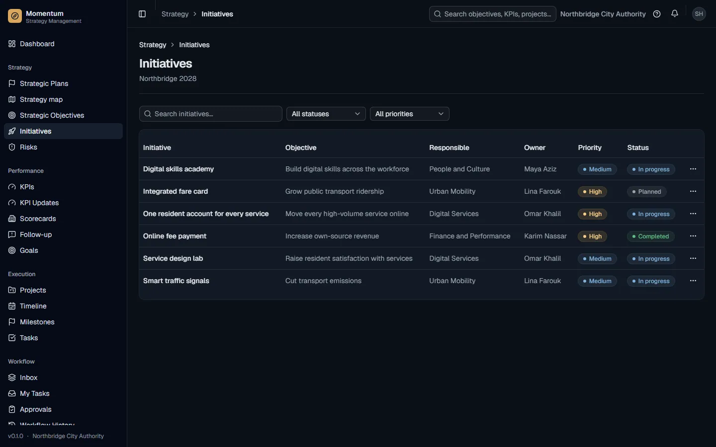716x447 pixels.
Task: Click the Momentum logo icon
Action: coord(15,16)
